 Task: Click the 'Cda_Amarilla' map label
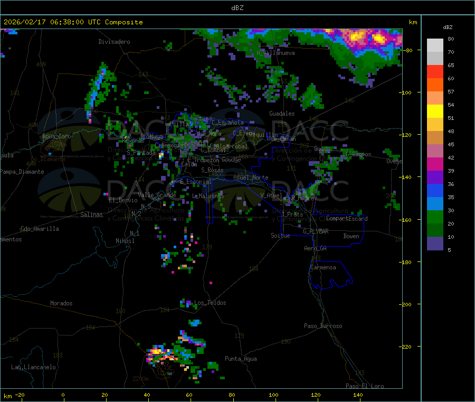[x=40, y=229]
